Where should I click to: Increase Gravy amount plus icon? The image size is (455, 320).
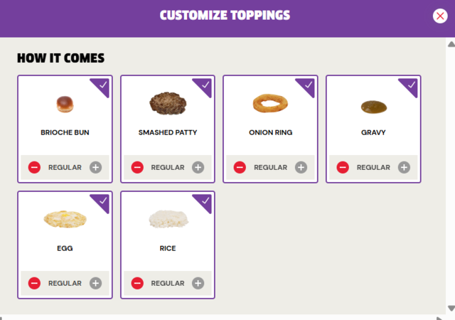[x=404, y=168]
